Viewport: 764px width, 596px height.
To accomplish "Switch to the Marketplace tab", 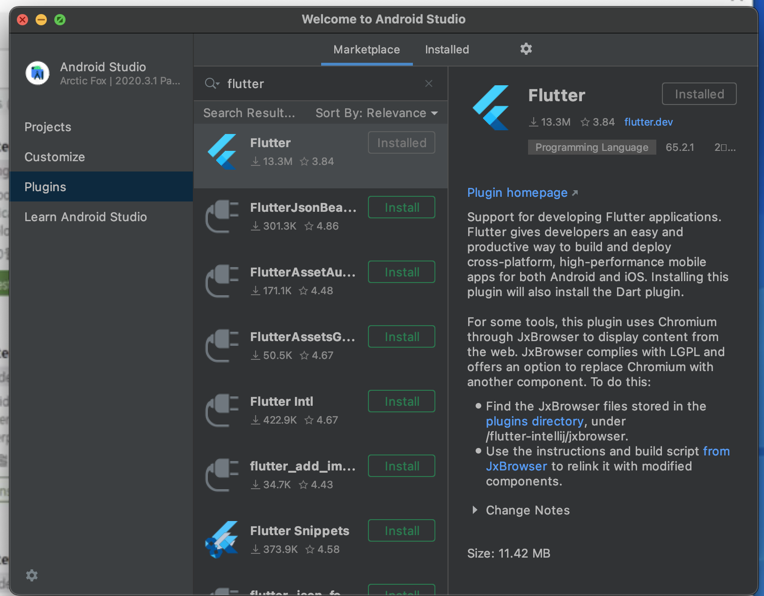I will pos(367,50).
